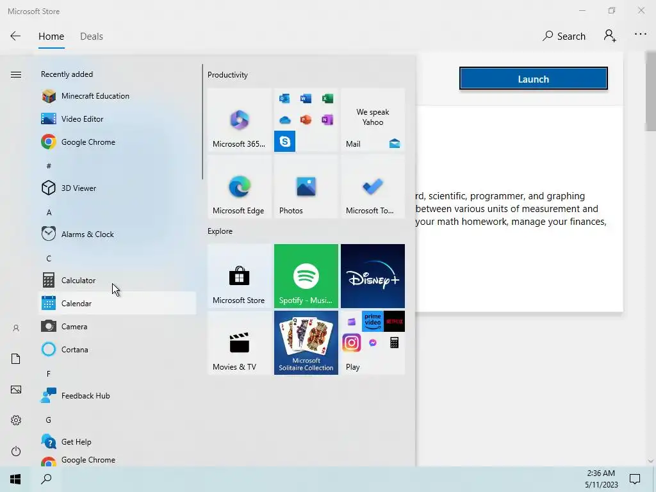
Task: Open the Disney+ tile
Action: coord(373,276)
